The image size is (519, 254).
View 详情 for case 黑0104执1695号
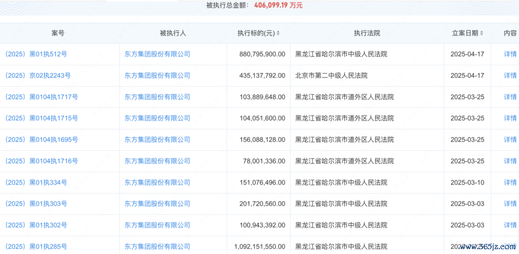(510, 140)
